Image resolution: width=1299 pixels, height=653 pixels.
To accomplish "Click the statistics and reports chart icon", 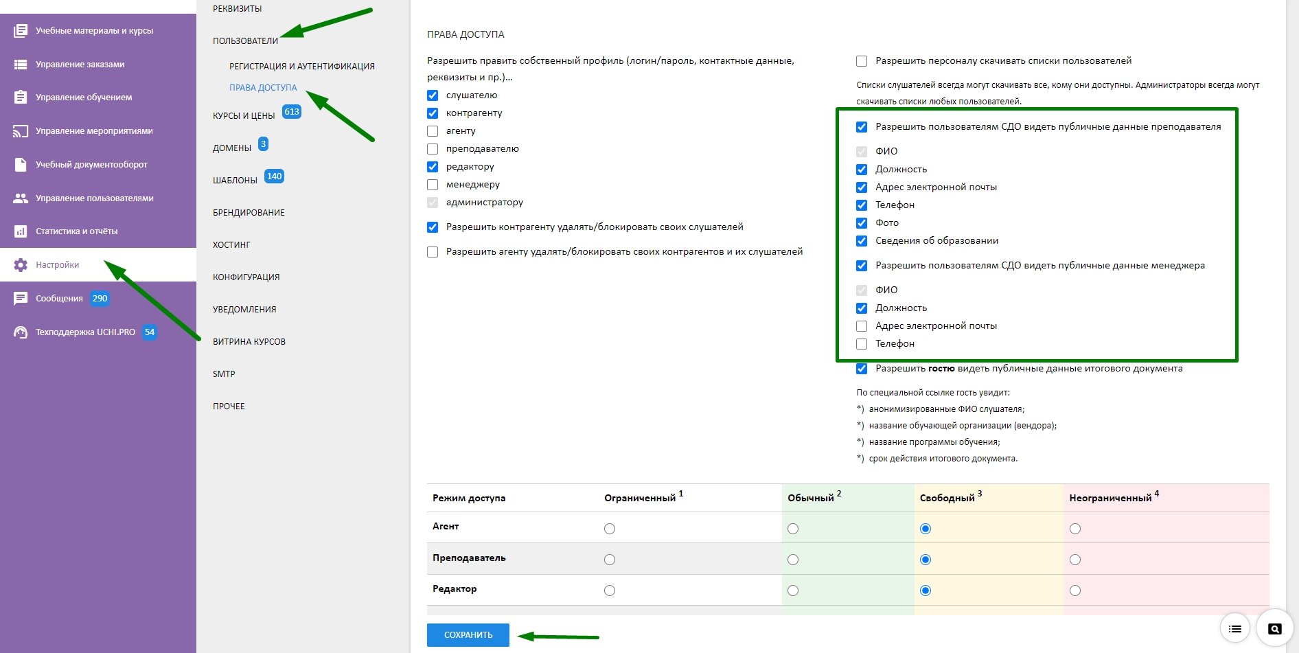I will tap(21, 231).
